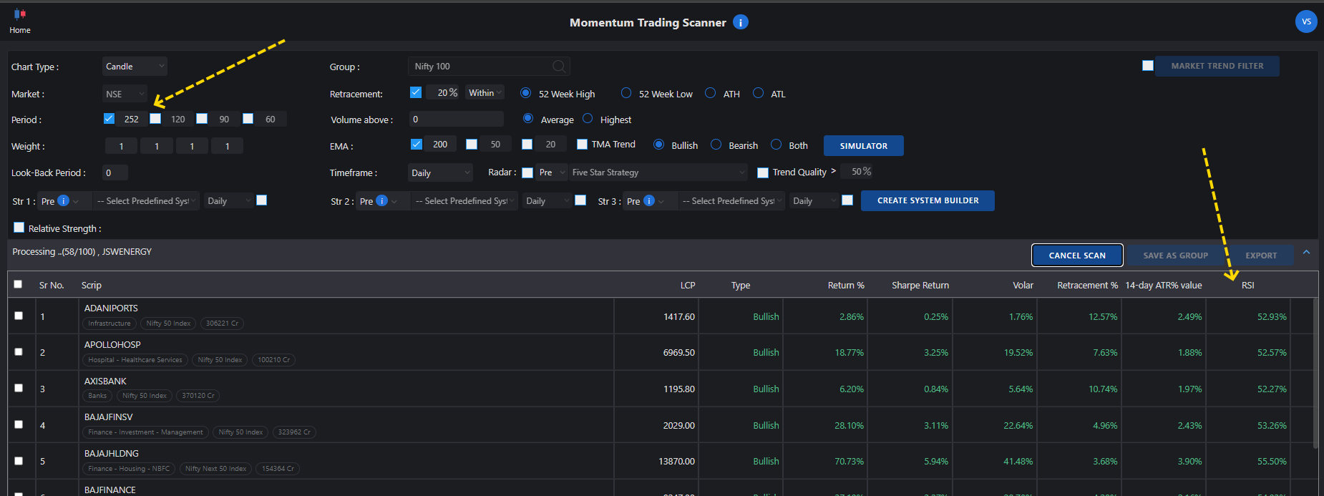The height and width of the screenshot is (496, 1324).
Task: Click search icon in Group field
Action: coord(559,67)
